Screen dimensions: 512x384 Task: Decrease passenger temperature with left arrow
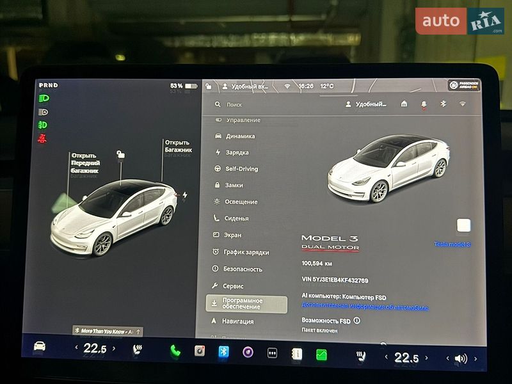point(387,357)
